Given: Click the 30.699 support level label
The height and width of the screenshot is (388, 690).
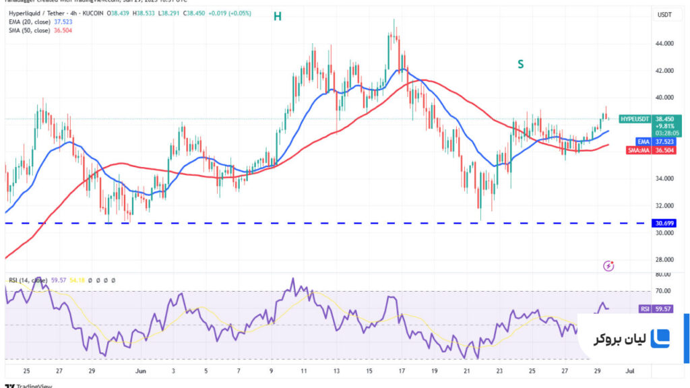Looking at the screenshot, I should (x=664, y=224).
